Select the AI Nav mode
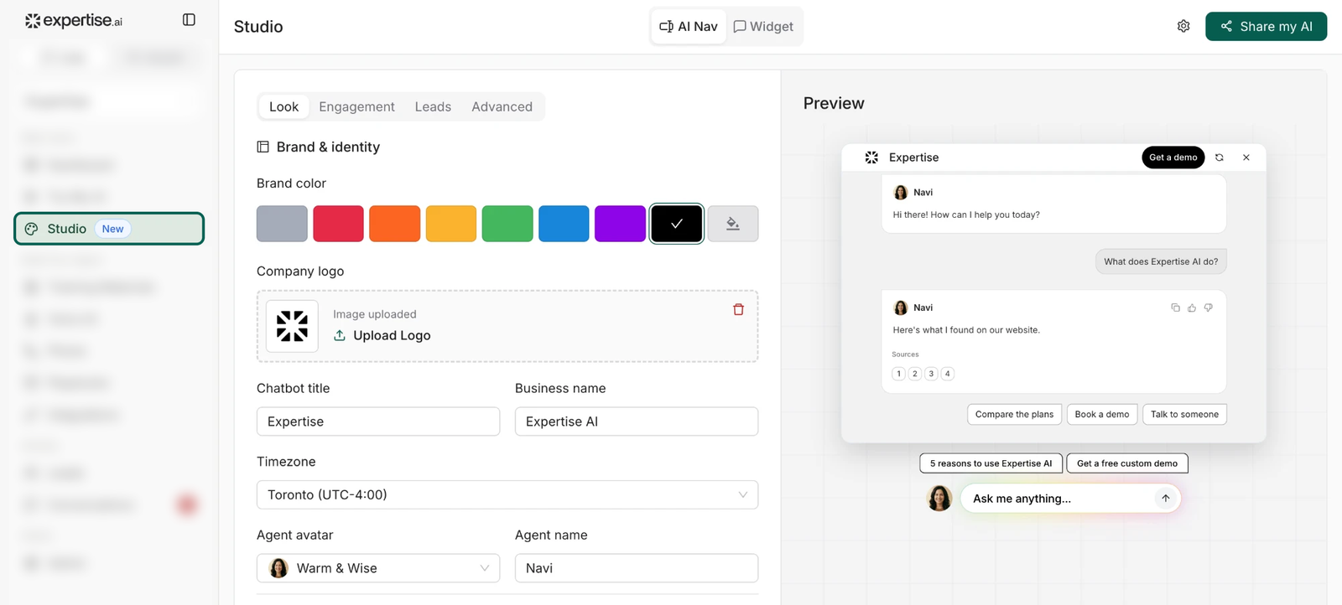Viewport: 1342px width, 605px height. [689, 27]
